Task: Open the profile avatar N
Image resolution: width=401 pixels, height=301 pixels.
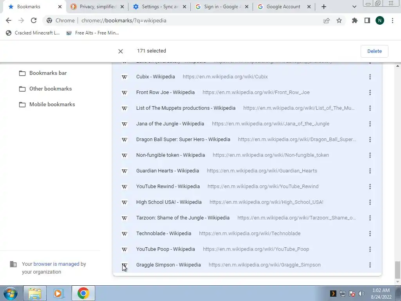Action: (380, 20)
